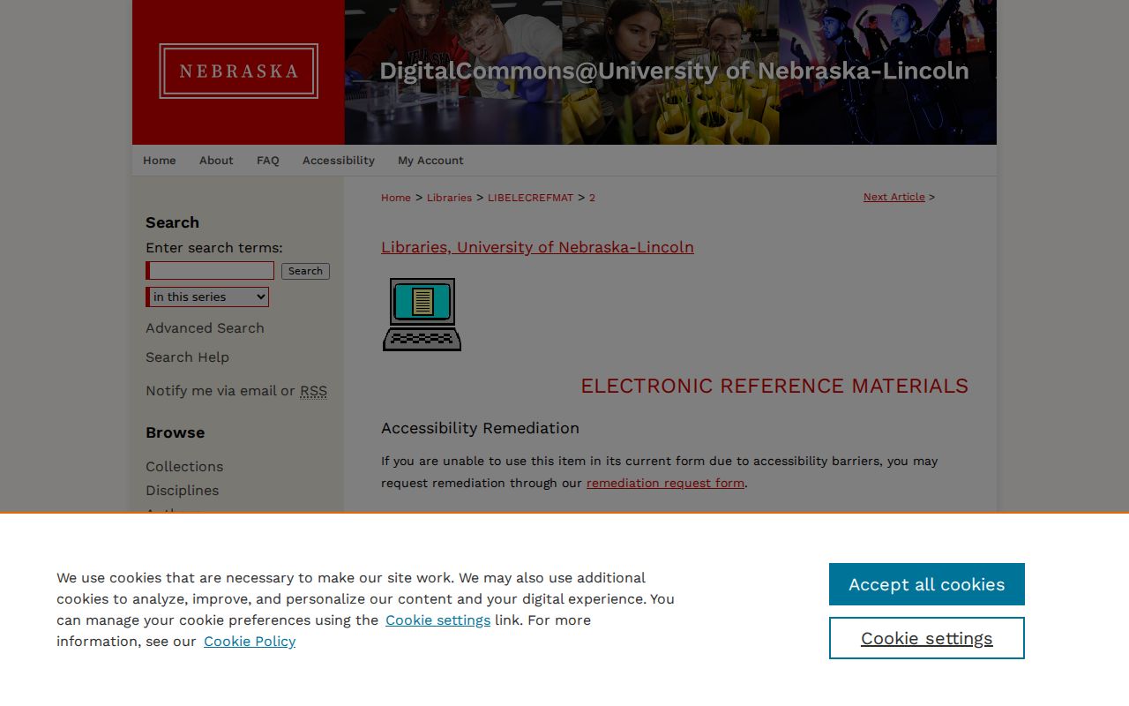Open the About page from the navigation bar
Screen dimensions: 1129x706
[x=216, y=161]
